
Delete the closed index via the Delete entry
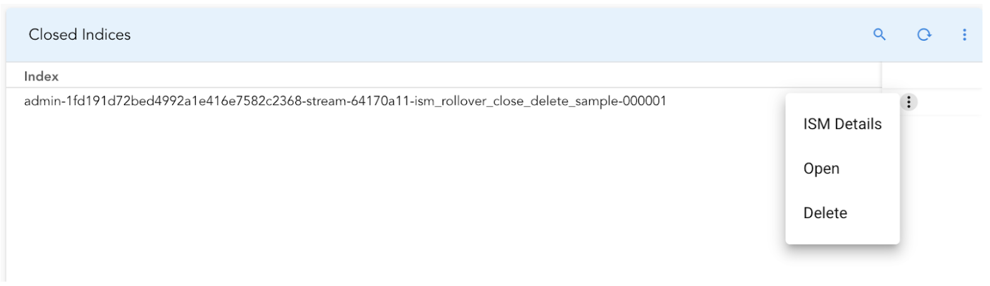tap(825, 213)
